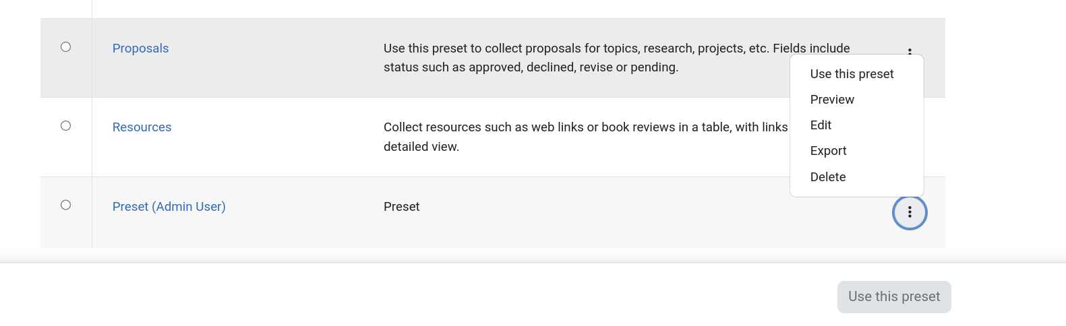Open the three-dot menu on the Proposals row
Screen dimensions: 1066x326
pyautogui.click(x=910, y=51)
